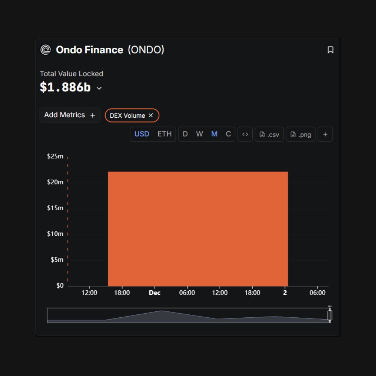The width and height of the screenshot is (376, 376).
Task: Click the orange DEX volume bar
Action: (198, 229)
